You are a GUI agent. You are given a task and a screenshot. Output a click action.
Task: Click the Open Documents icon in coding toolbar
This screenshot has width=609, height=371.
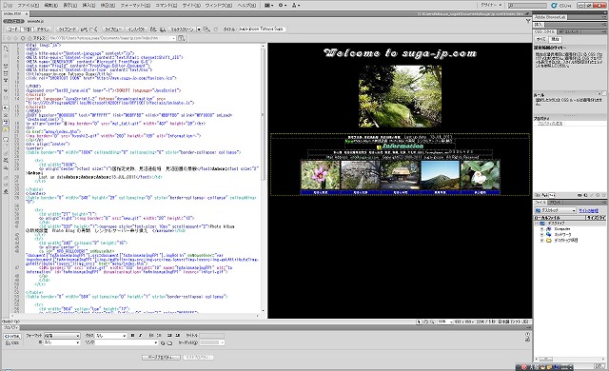6,49
